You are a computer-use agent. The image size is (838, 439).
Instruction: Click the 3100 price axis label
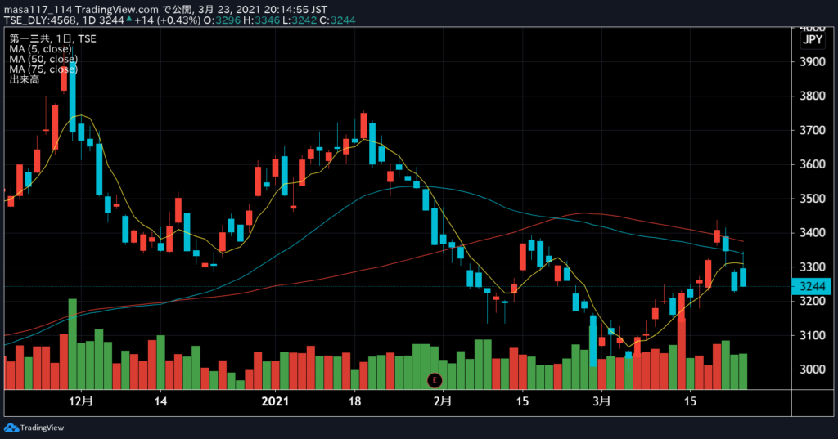click(x=813, y=335)
